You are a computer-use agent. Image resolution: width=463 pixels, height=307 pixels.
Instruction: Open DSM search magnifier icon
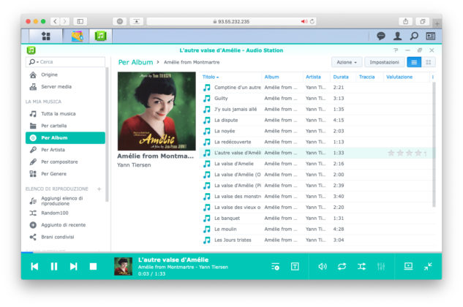414,36
